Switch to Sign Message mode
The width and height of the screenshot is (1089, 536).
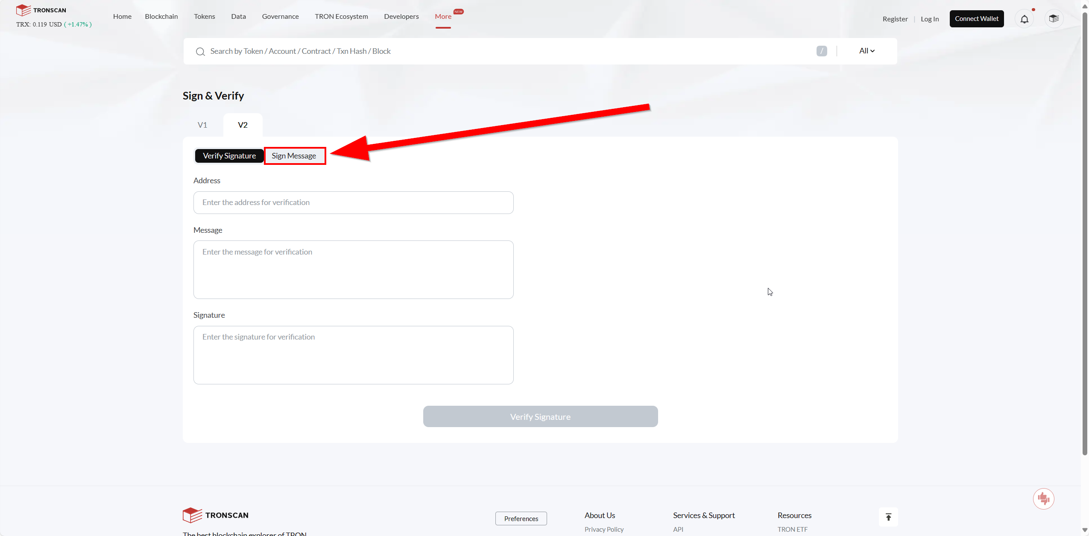coord(294,156)
